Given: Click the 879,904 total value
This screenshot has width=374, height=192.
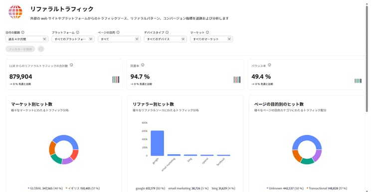Looking at the screenshot, I should [20, 77].
